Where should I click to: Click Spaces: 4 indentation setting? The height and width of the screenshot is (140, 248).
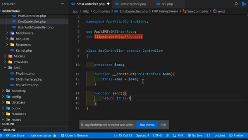click(x=143, y=135)
